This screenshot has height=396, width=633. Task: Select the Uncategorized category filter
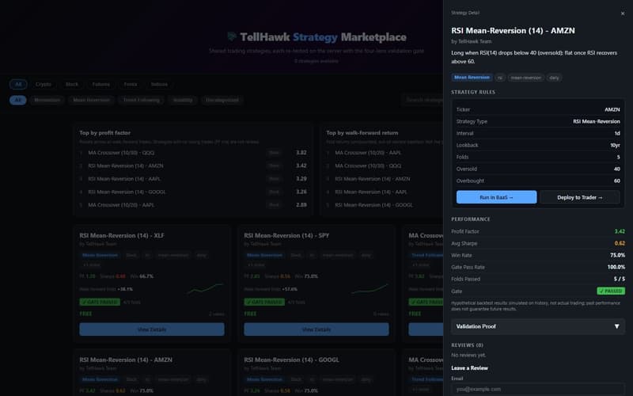point(222,100)
